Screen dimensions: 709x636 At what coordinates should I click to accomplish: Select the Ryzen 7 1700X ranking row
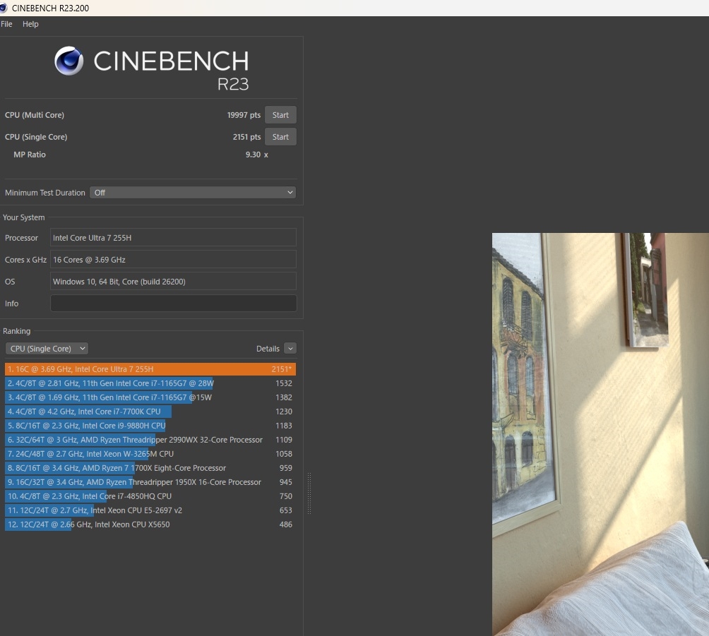pos(150,468)
